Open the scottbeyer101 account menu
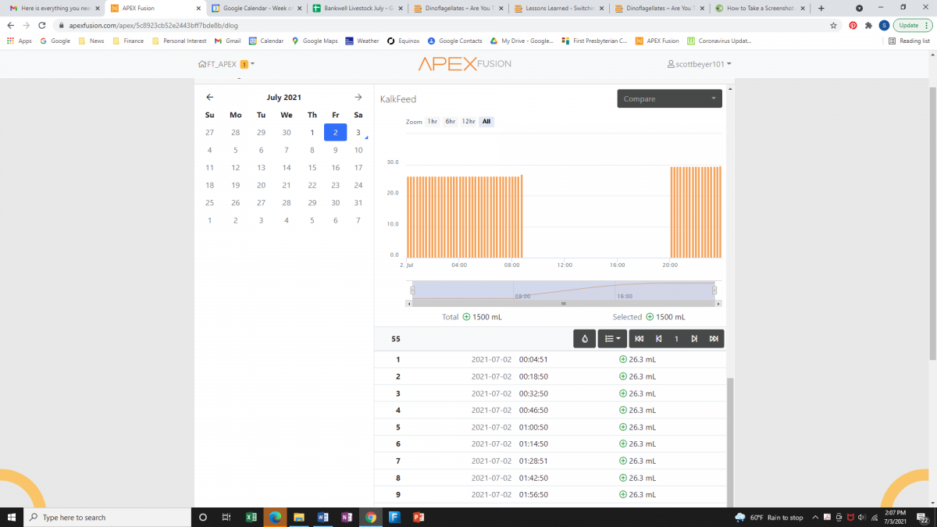 click(x=699, y=64)
